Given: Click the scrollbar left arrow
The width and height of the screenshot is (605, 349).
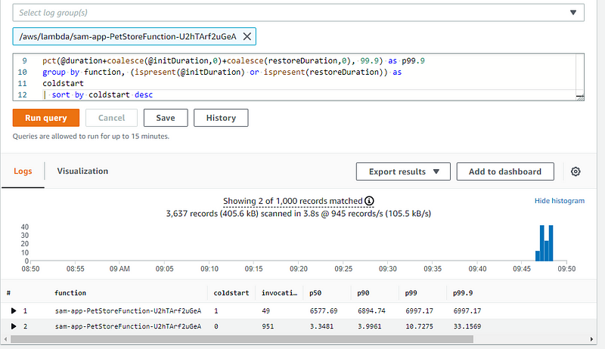Looking at the screenshot, I should (x=5, y=339).
